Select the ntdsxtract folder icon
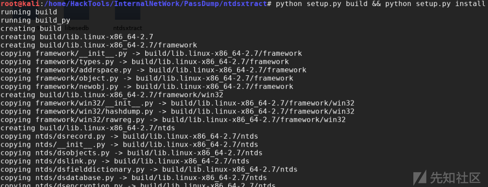The height and width of the screenshot is (187, 488). pos(128,14)
